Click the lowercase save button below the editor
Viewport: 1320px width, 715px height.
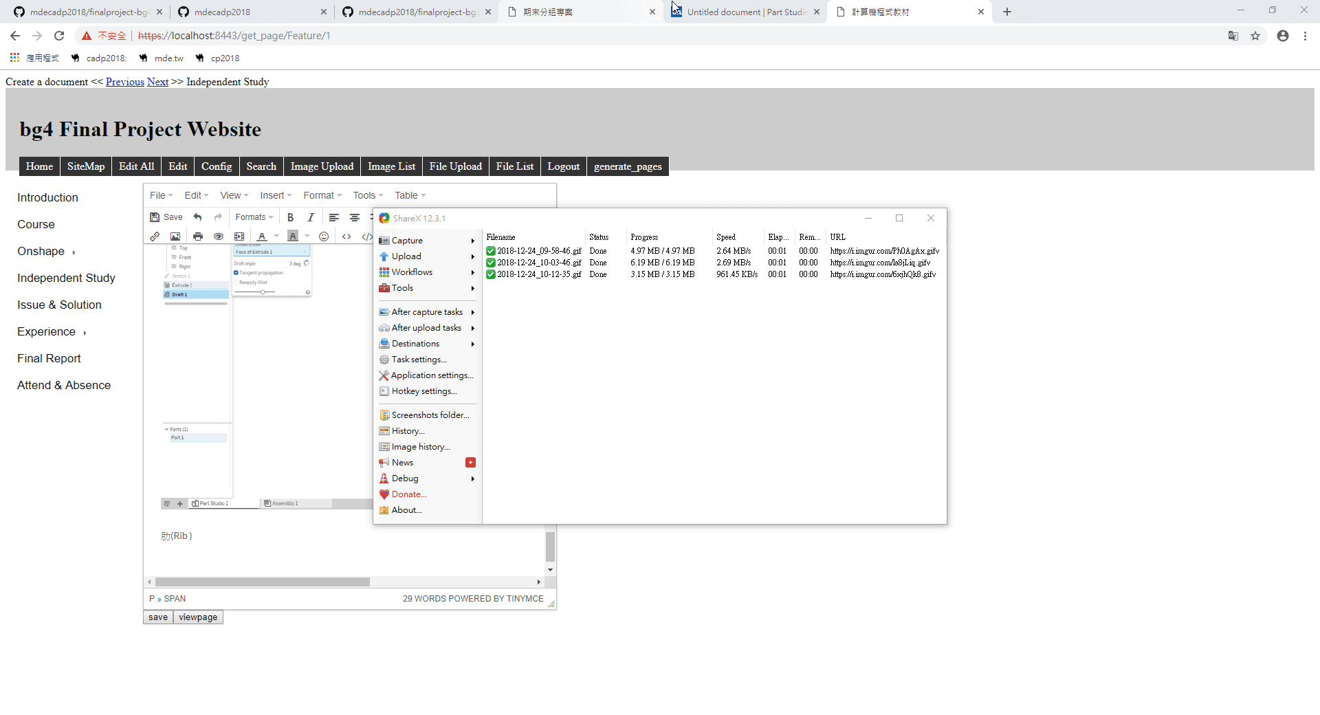158,617
